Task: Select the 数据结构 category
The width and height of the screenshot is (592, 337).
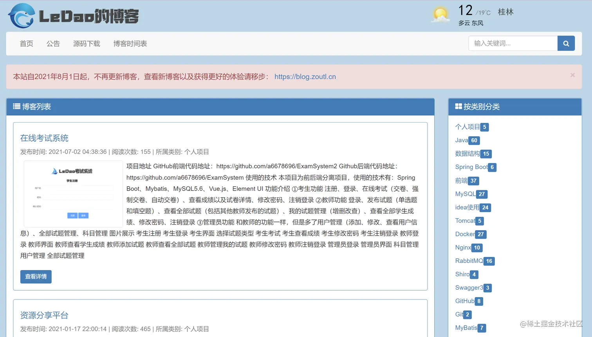Action: click(x=467, y=153)
